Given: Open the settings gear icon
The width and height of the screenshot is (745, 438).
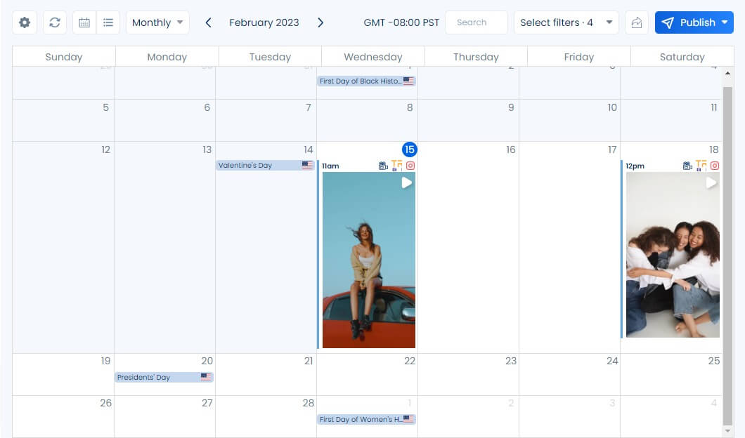Looking at the screenshot, I should pos(24,22).
